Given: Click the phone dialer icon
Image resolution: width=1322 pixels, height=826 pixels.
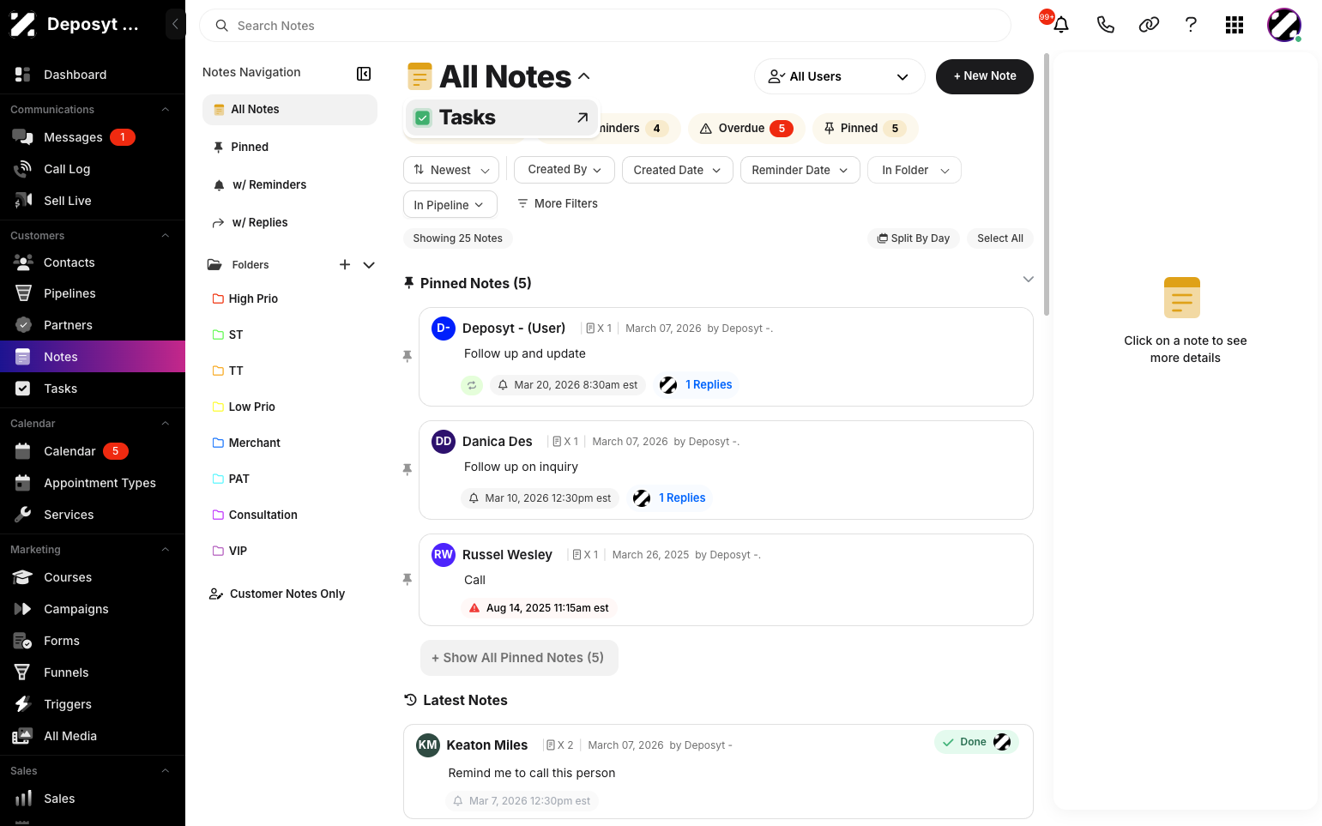Looking at the screenshot, I should 1105,25.
